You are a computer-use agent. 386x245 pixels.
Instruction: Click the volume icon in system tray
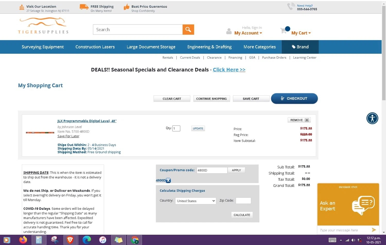pos(353,240)
